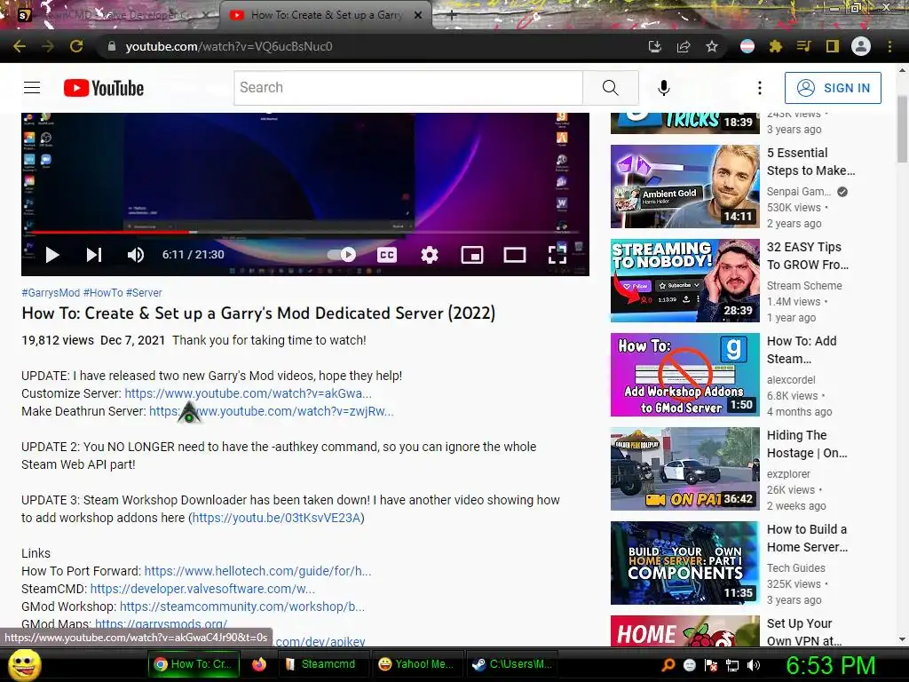Viewport: 909px width, 682px height.
Task: Launch Firefox from the taskbar
Action: pyautogui.click(x=259, y=664)
